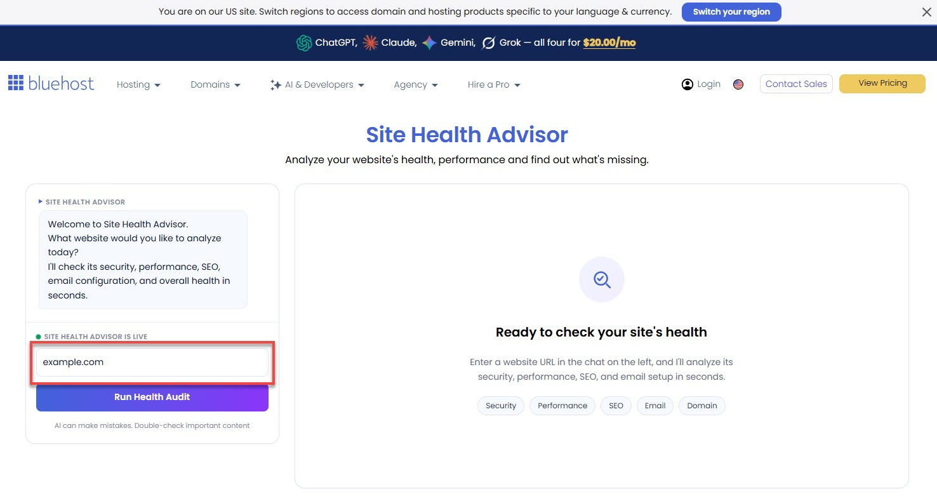Click the View Pricing button
Viewport: 937px width, 501px height.
(x=882, y=83)
